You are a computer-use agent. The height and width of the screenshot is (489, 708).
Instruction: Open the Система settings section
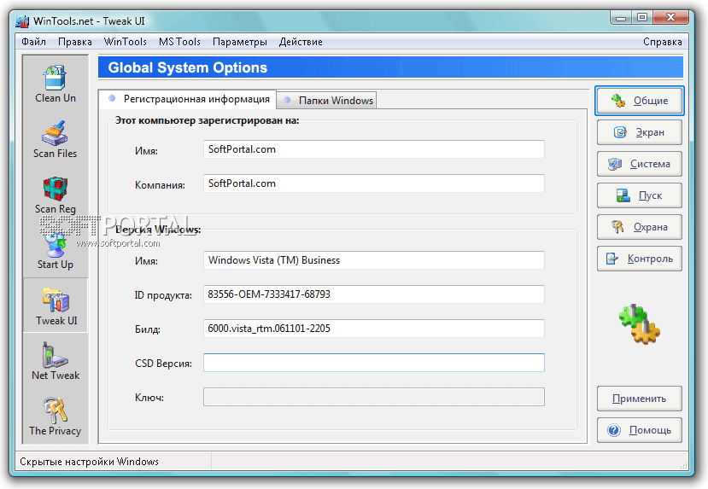640,164
